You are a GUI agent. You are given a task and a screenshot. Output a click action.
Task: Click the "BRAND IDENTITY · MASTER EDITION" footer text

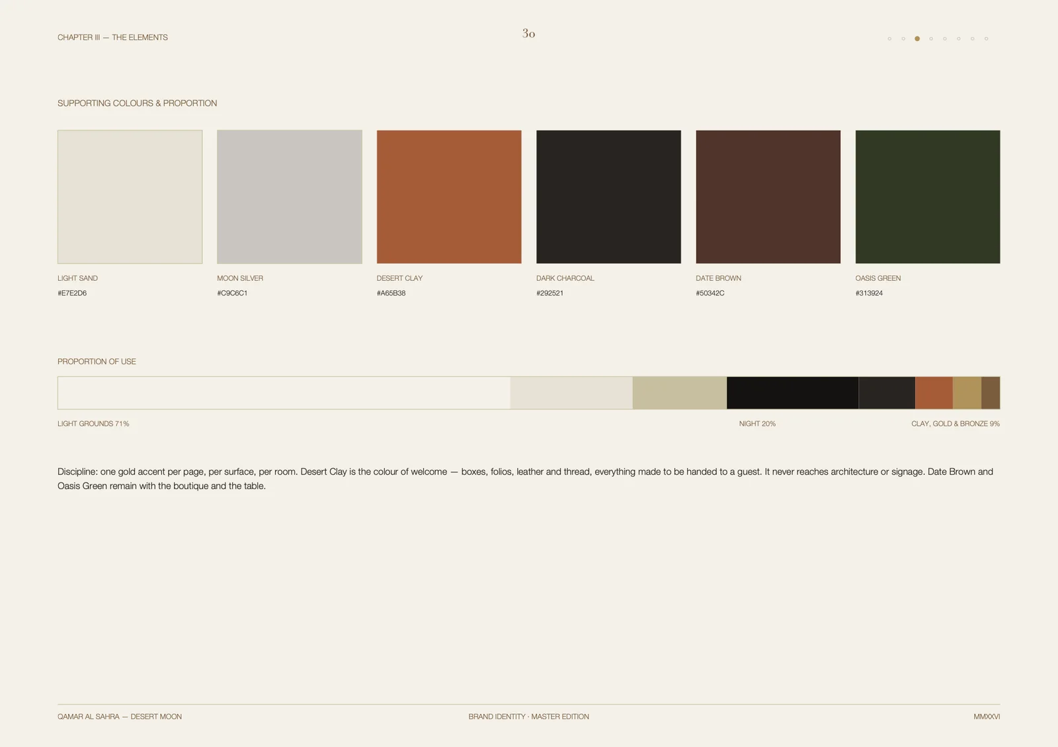click(529, 717)
